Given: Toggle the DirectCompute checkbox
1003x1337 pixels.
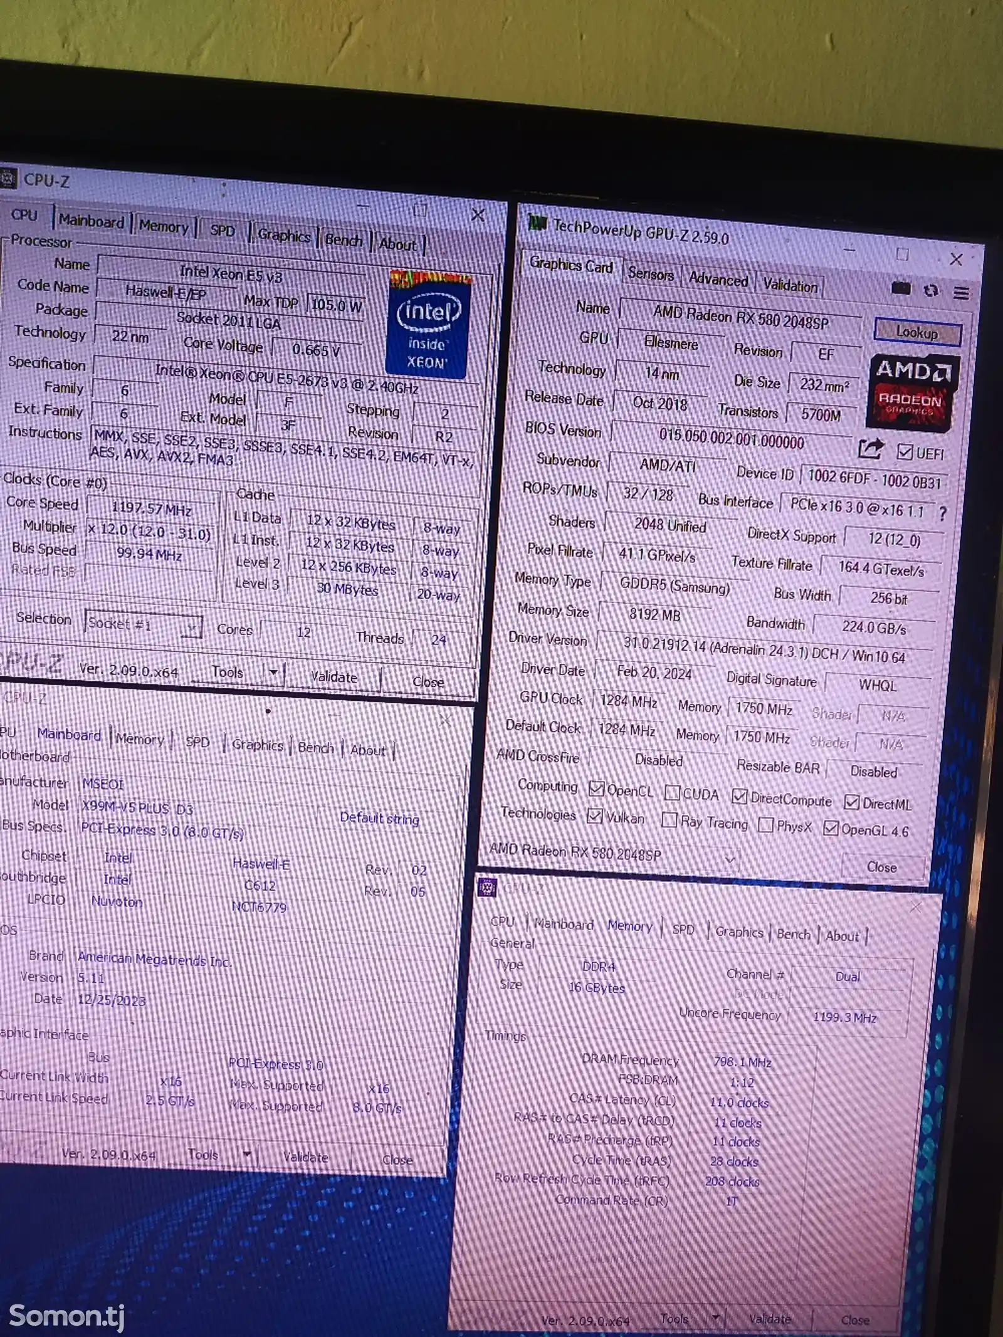Looking at the screenshot, I should pyautogui.click(x=740, y=796).
